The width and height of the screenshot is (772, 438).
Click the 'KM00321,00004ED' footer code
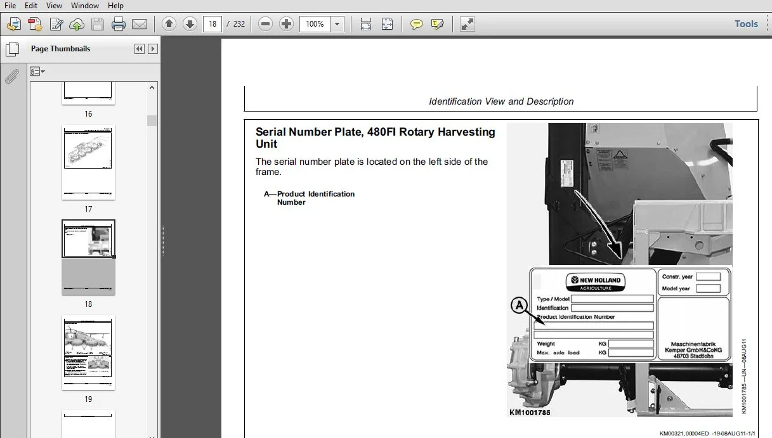pos(684,434)
